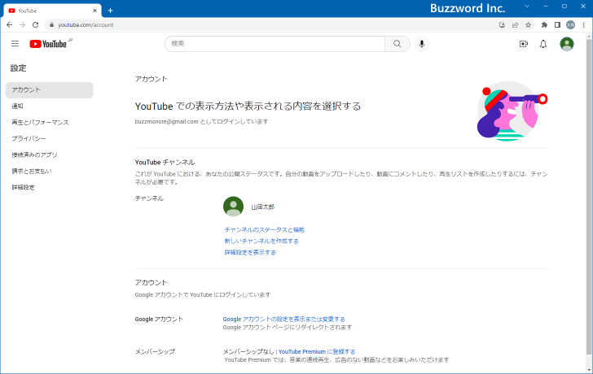Toggle the Chrome side panel icon

pyautogui.click(x=557, y=25)
